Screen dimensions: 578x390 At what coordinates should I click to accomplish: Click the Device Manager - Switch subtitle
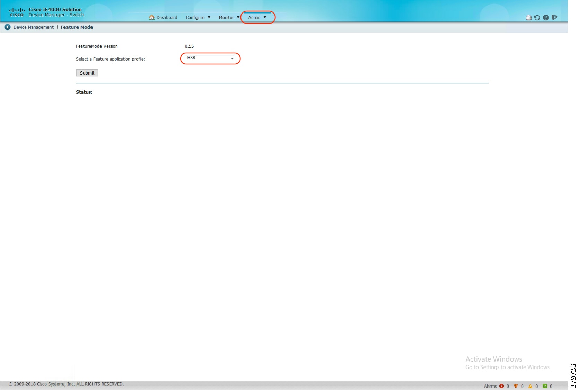click(x=56, y=15)
